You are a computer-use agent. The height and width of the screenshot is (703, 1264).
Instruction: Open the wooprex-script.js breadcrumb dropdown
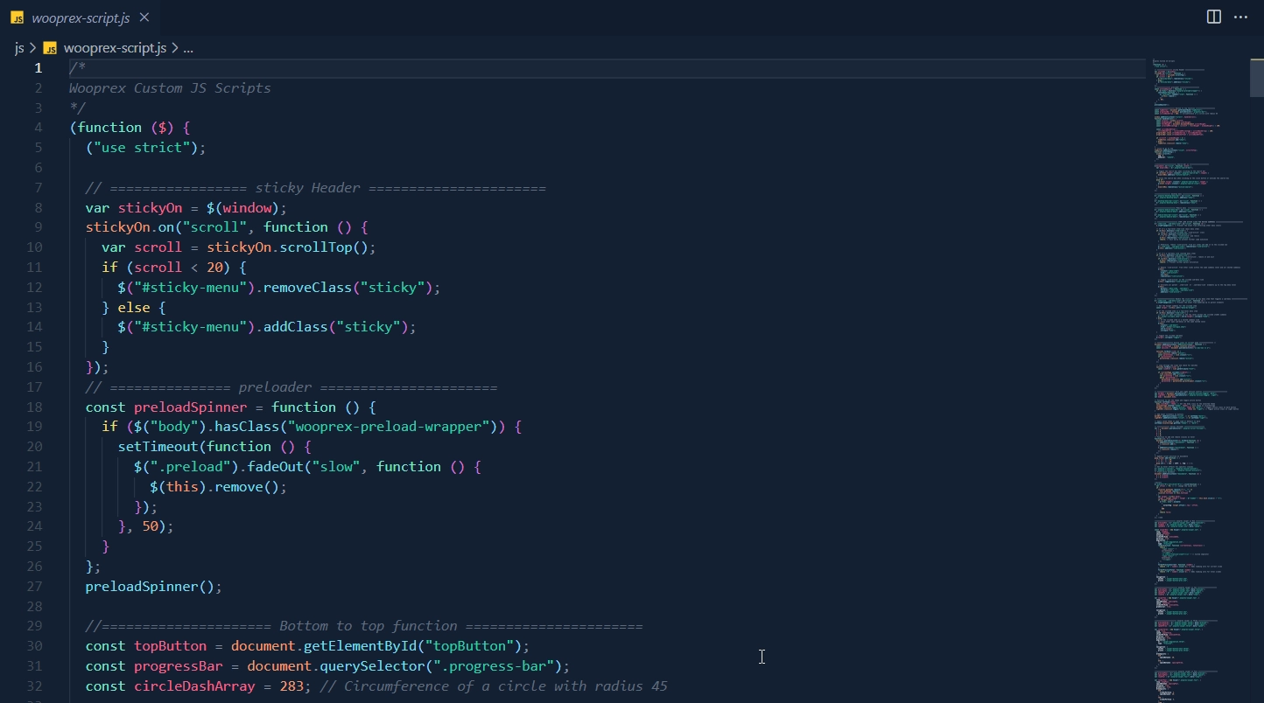(115, 48)
